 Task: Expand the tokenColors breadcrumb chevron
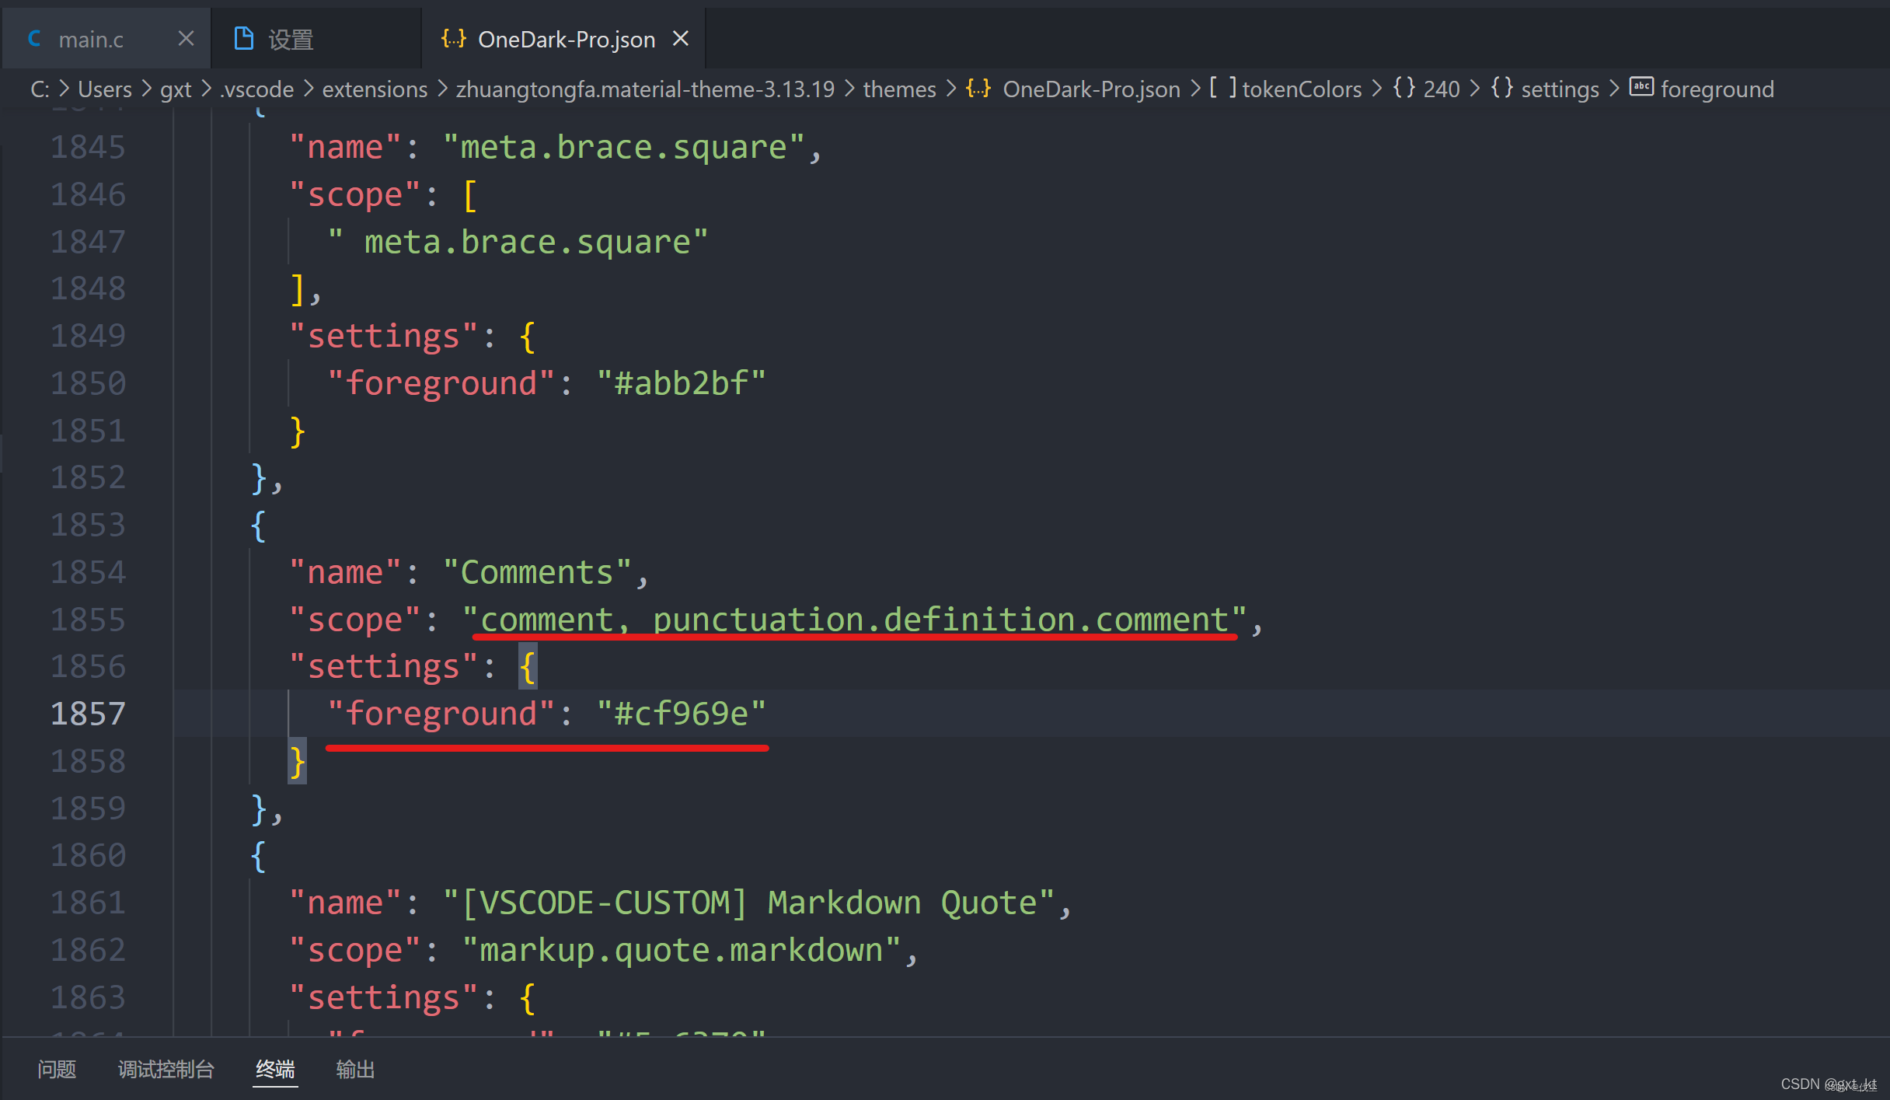point(1376,89)
